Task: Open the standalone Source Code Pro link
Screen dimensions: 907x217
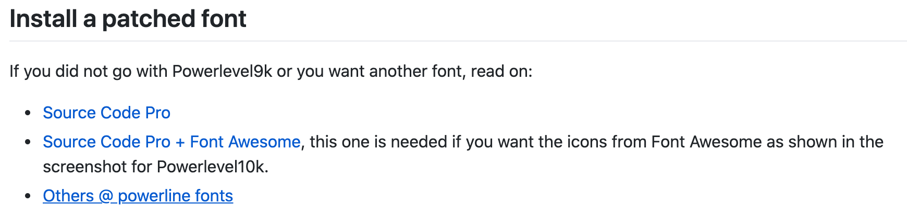Action: pos(106,113)
